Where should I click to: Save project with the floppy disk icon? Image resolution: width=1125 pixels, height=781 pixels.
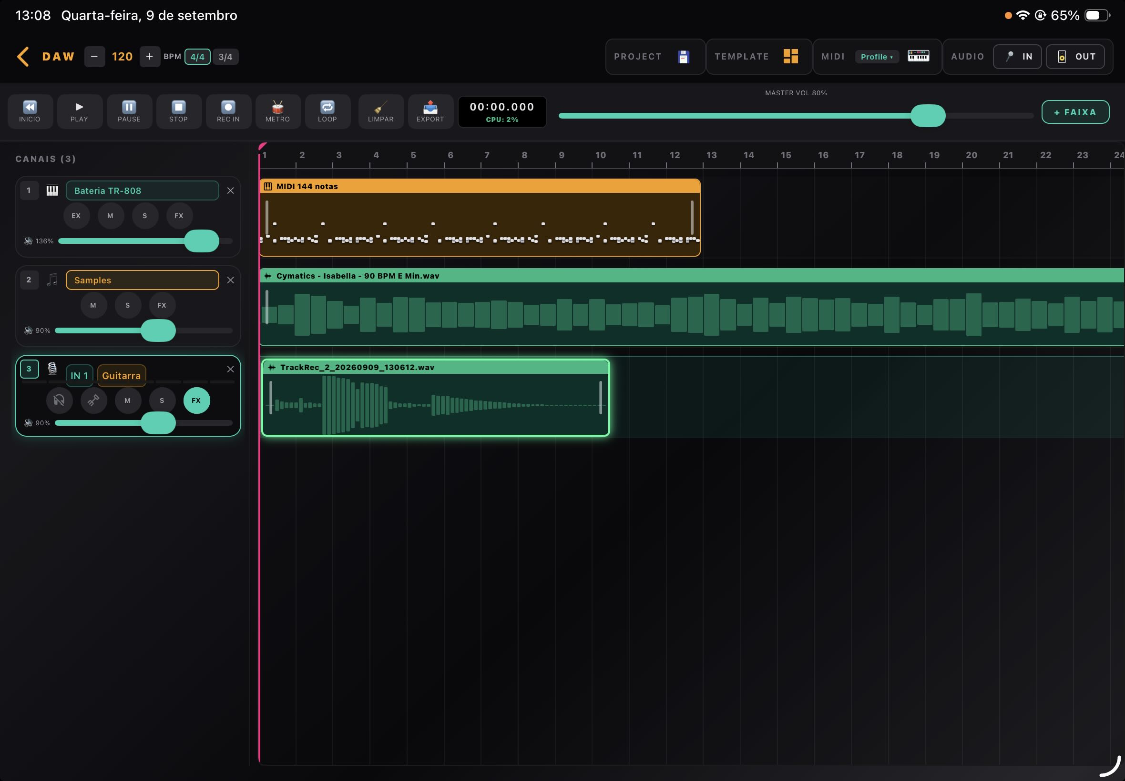click(684, 57)
